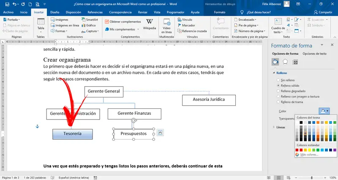Screen dimensions: 338x180
Task: Select the Asesoría Jurídica box
Action: 209,100
